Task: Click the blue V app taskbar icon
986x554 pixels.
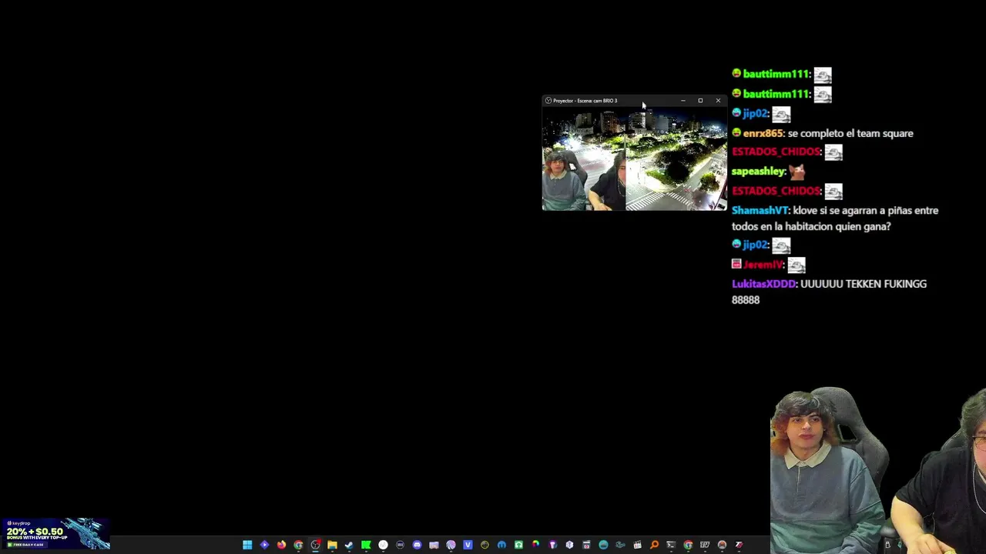Action: point(468,545)
